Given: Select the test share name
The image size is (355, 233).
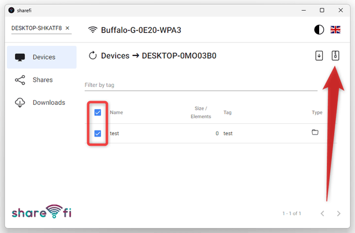Looking at the screenshot, I should pyautogui.click(x=115, y=133).
